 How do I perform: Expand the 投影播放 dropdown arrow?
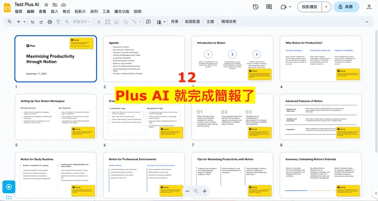click(326, 7)
